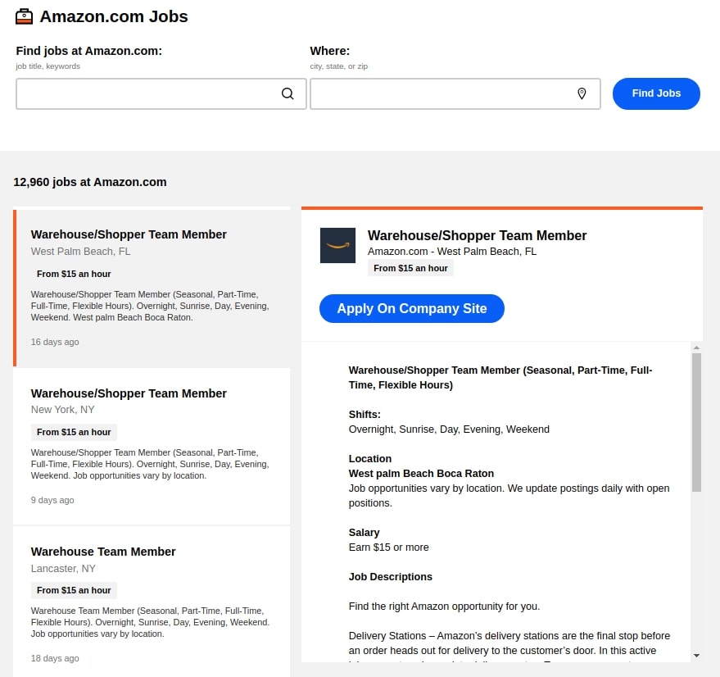Open the New York Warehouse/Shopper job title
The height and width of the screenshot is (677, 720).
coord(129,393)
